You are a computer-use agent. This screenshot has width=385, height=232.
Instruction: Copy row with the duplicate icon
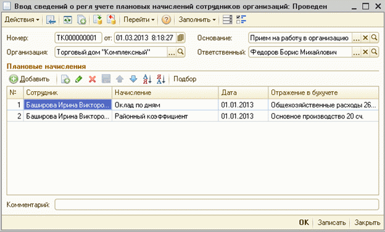click(x=65, y=79)
